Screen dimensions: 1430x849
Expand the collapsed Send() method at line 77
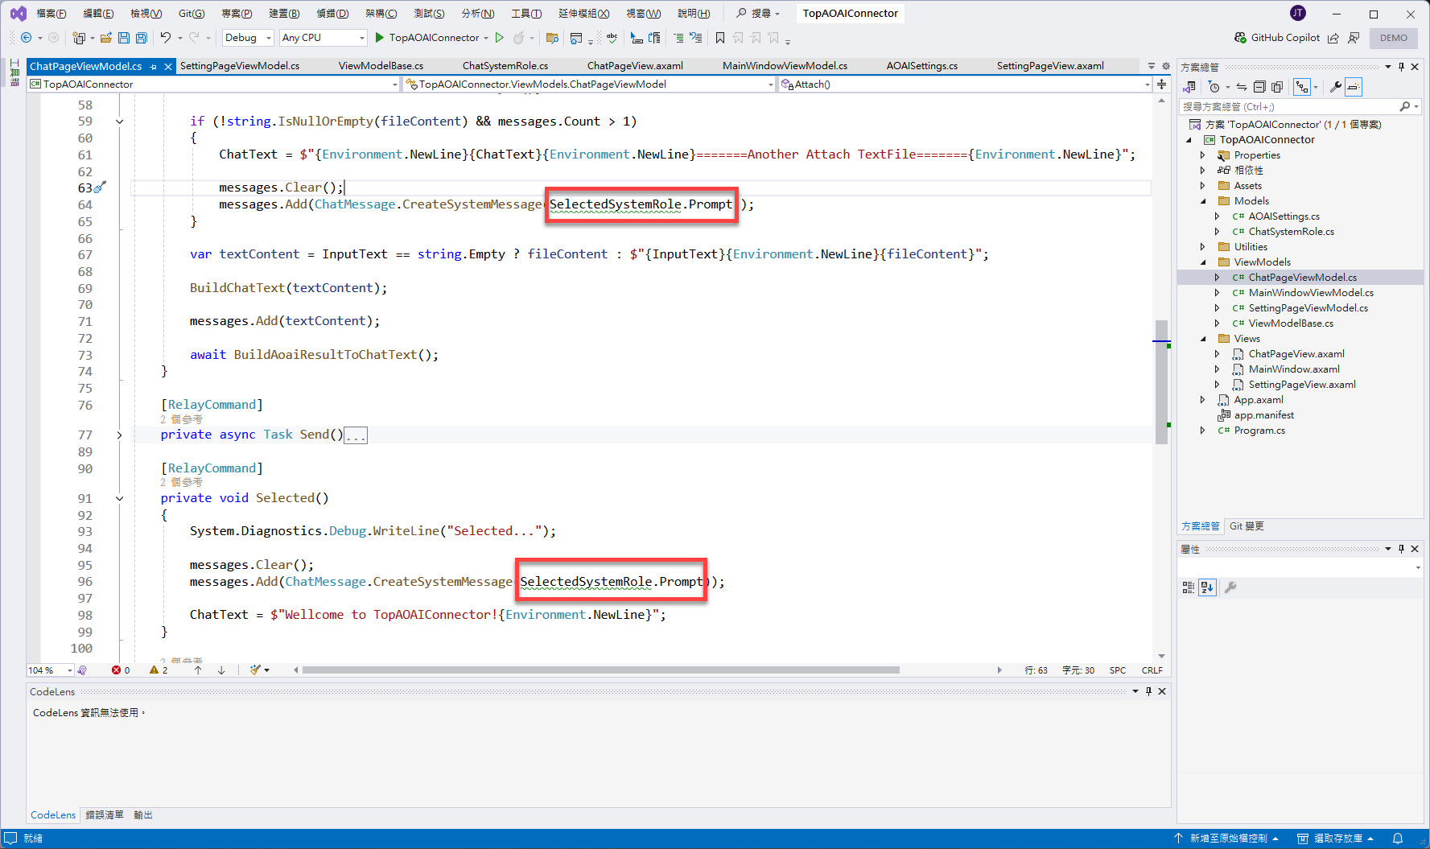119,435
